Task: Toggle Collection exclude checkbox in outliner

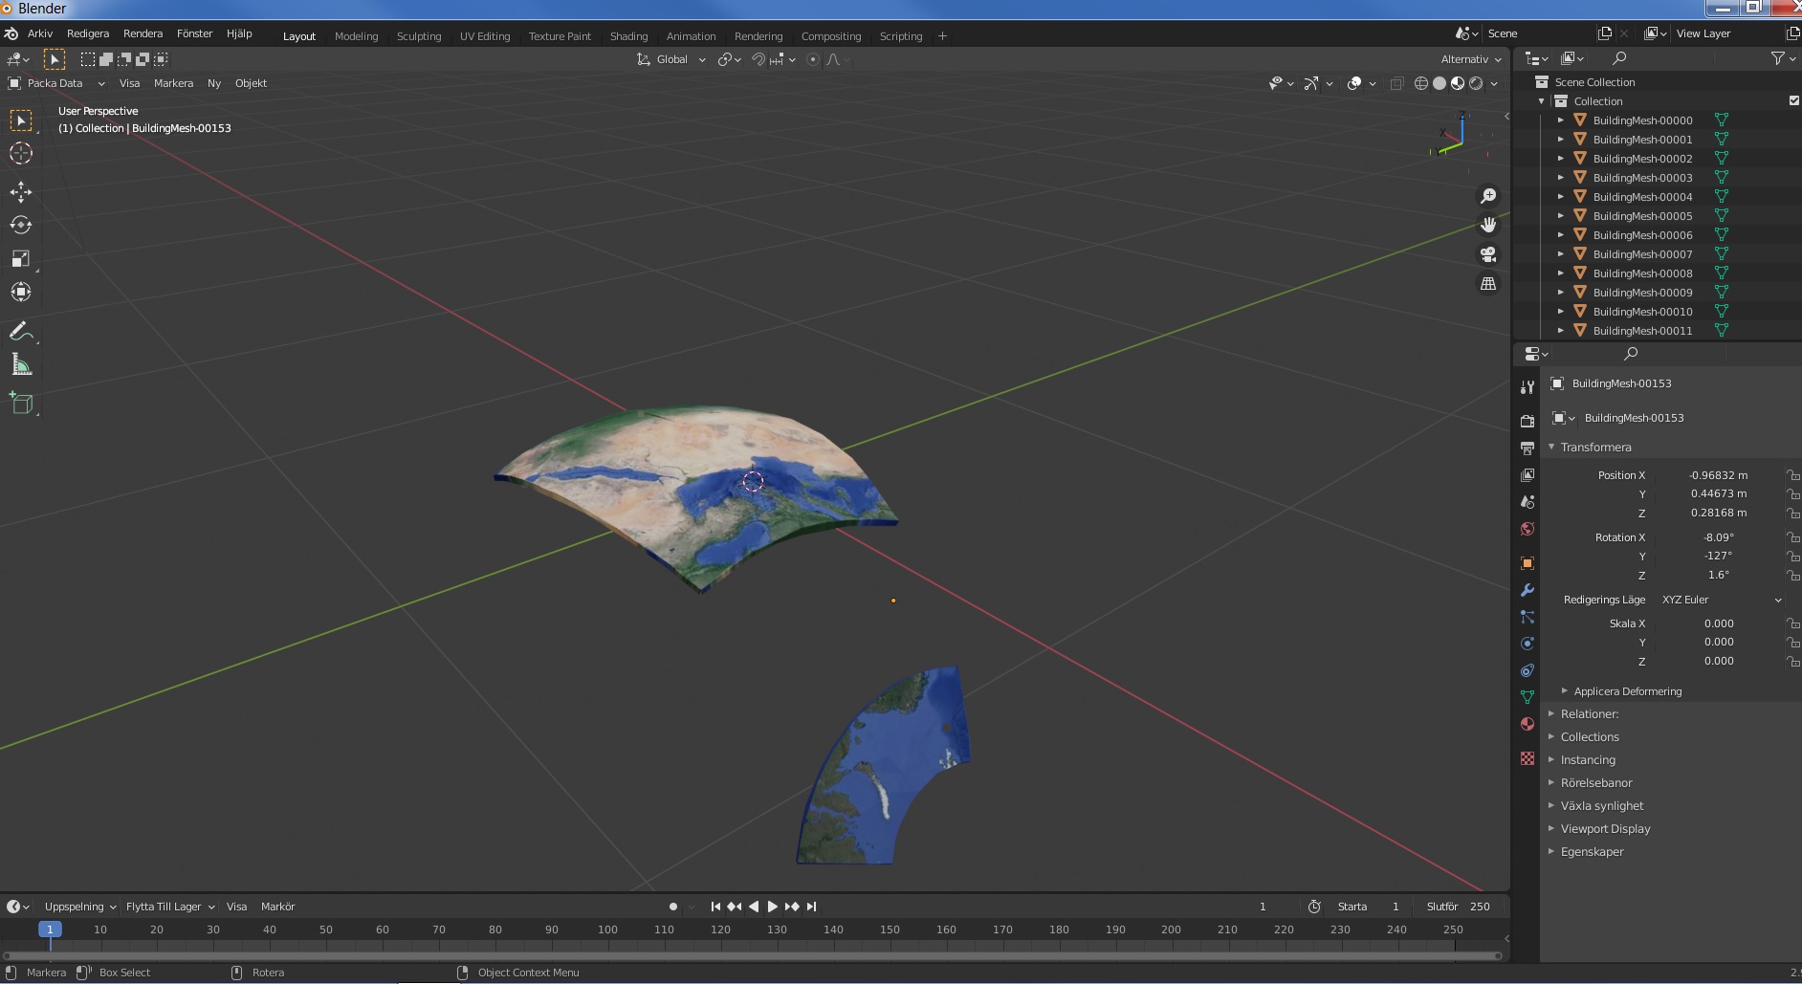Action: 1794,100
